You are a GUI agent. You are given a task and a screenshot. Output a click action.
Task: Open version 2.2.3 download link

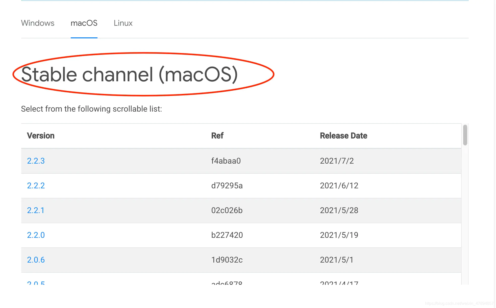coord(36,161)
